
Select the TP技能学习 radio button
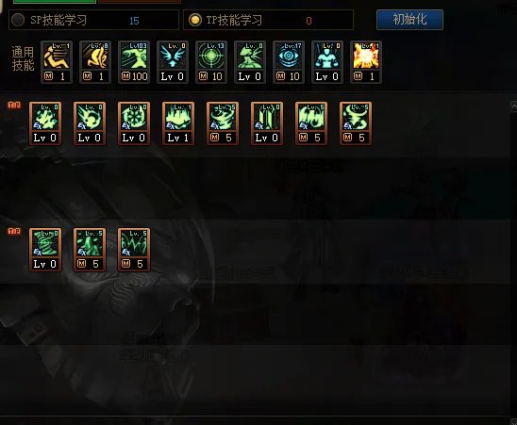(x=195, y=20)
